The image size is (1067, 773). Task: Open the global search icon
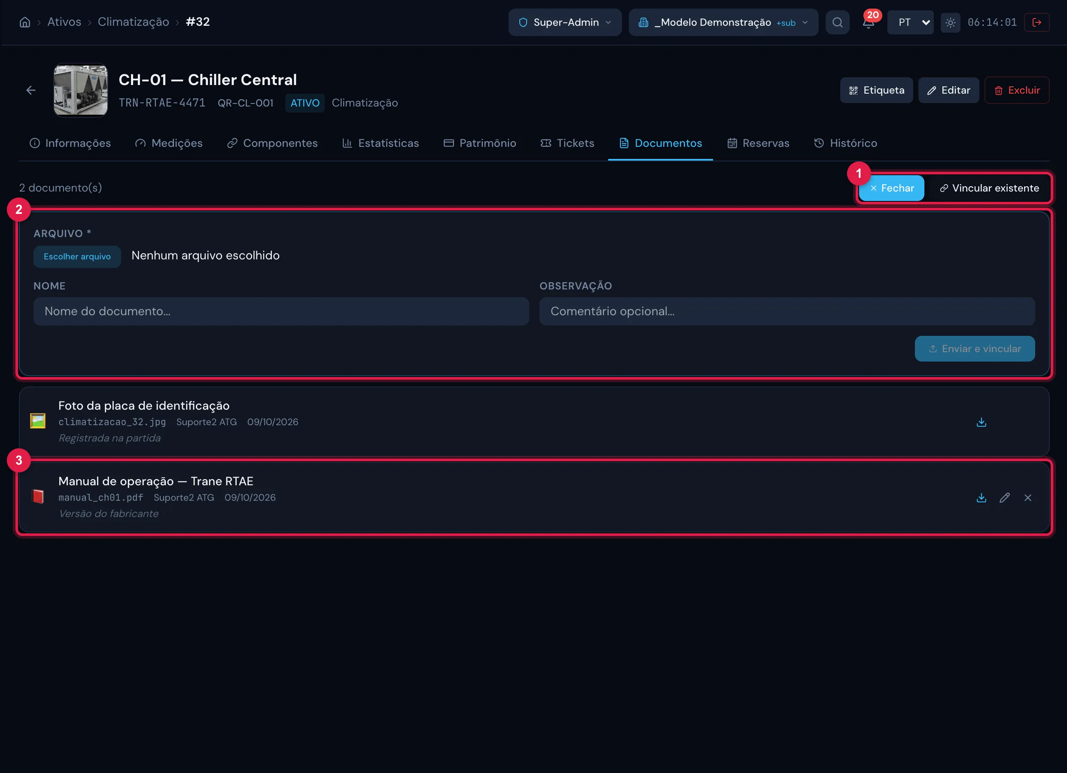coord(838,22)
